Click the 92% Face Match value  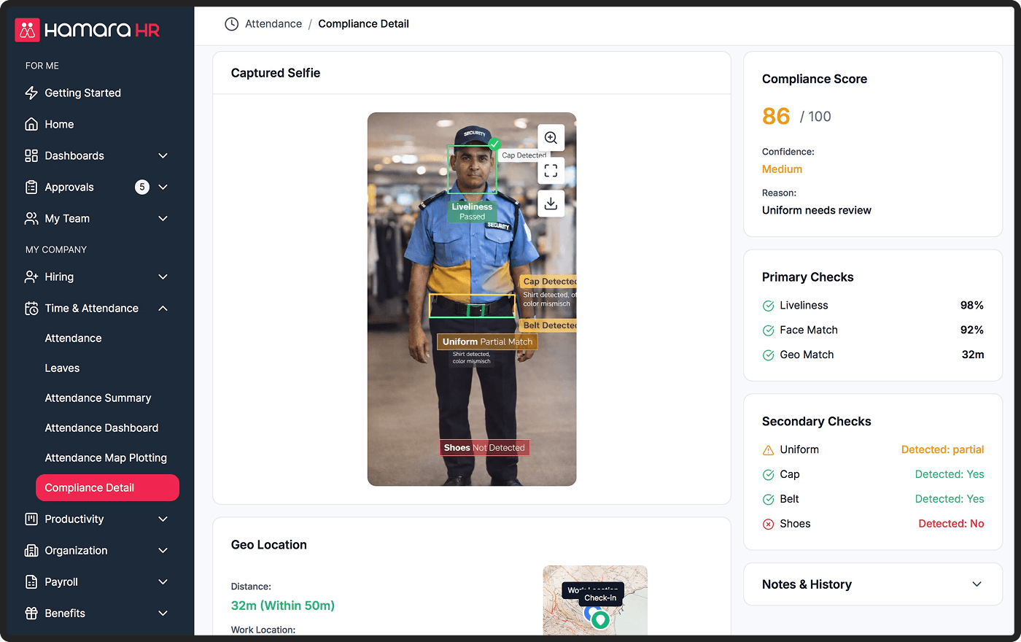[972, 330]
